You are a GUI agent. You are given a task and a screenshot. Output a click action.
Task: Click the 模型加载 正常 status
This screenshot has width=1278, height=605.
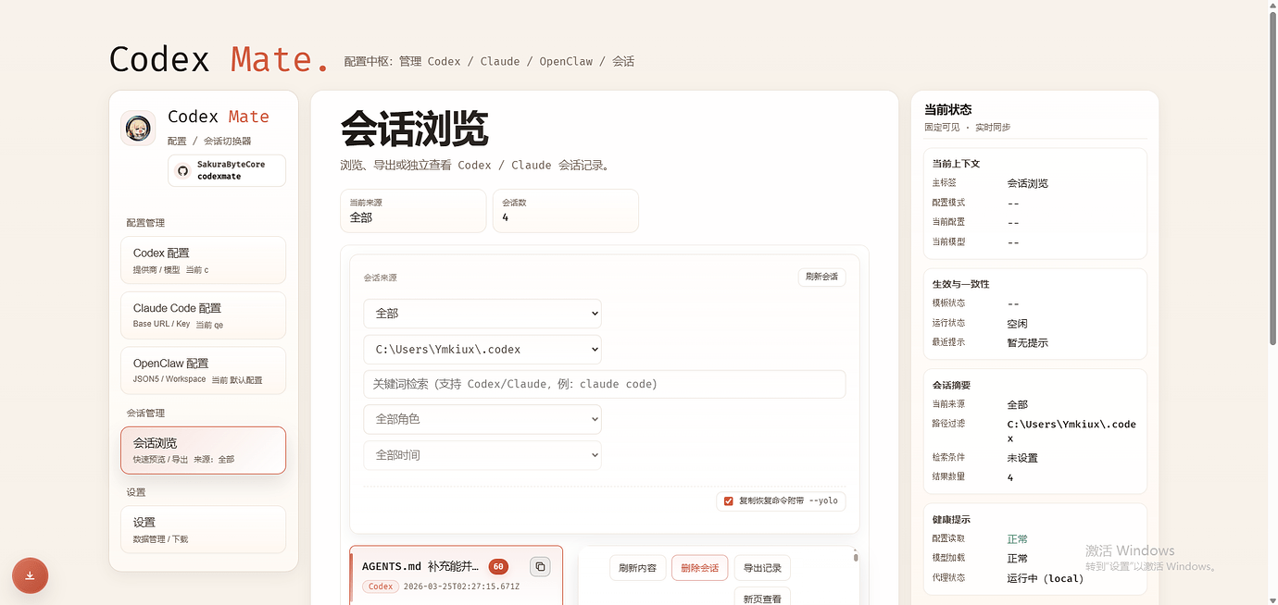pyautogui.click(x=1017, y=559)
